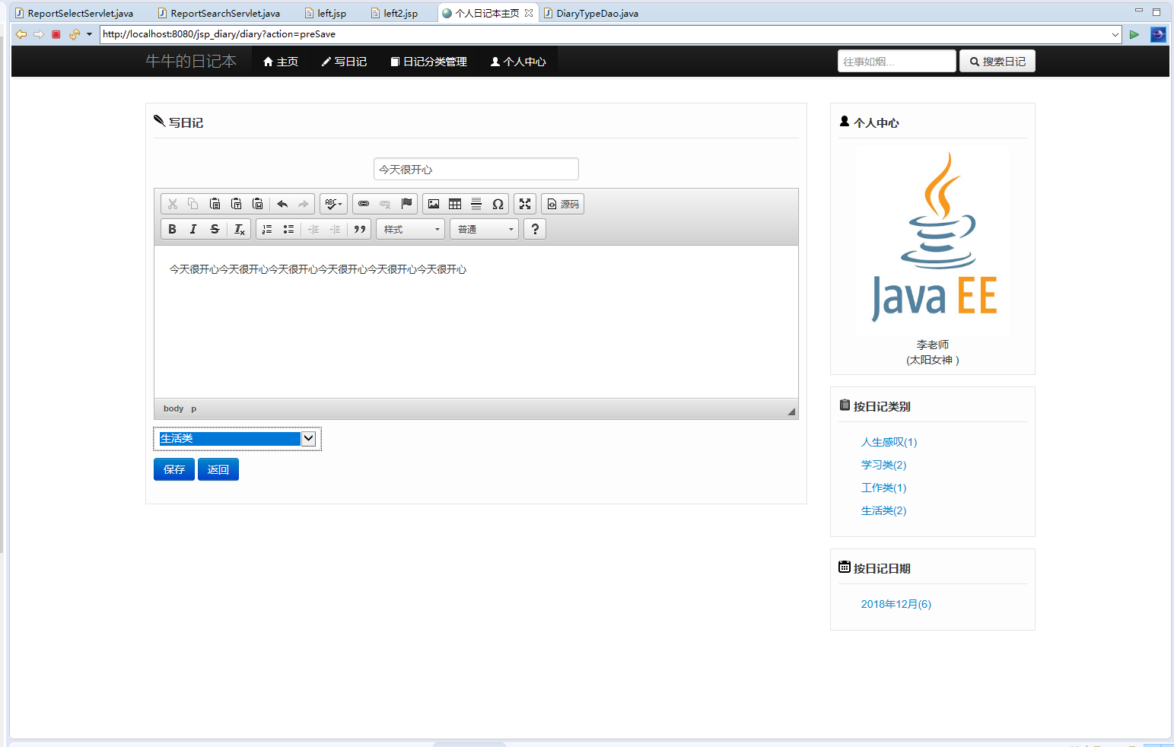Click the Redo arrow in editor toolbar
Screen dimensions: 1174x747
(304, 204)
